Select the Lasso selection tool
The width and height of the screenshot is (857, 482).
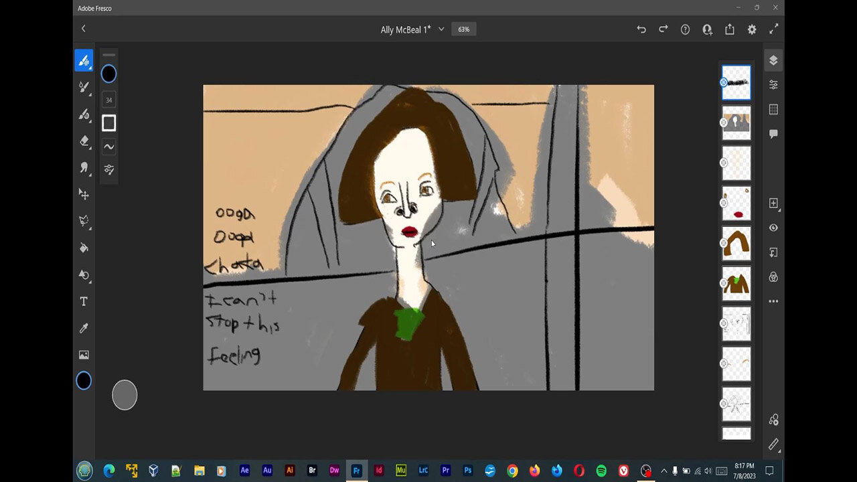(84, 221)
